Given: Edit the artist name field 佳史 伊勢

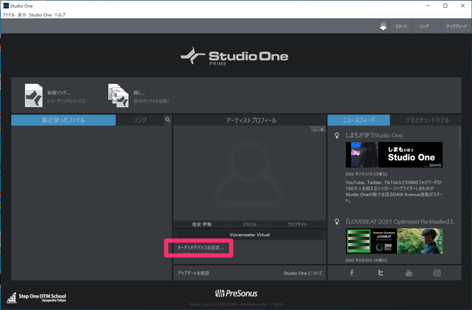Looking at the screenshot, I should [x=202, y=225].
